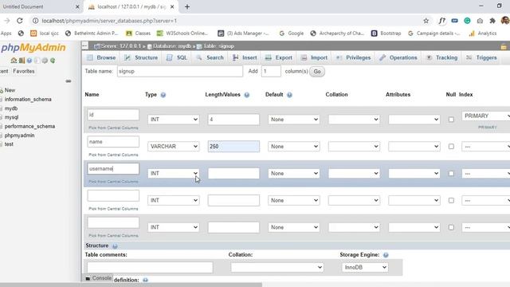Click the log out door icon in sidebar
This screenshot has width=510, height=287.
tap(22, 61)
